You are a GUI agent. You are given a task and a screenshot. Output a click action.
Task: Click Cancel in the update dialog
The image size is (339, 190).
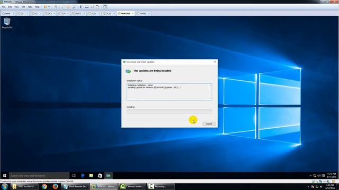[209, 124]
